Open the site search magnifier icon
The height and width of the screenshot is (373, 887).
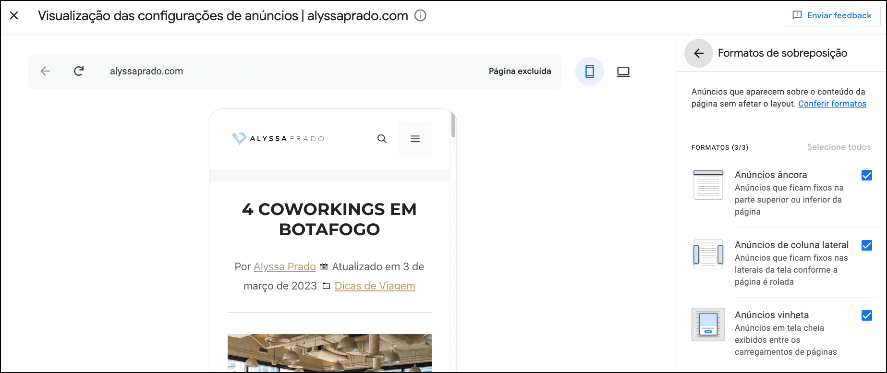click(x=382, y=139)
